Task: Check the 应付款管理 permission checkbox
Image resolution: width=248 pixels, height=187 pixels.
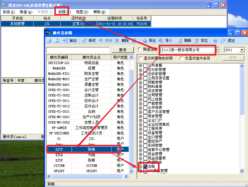Action: [x=145, y=70]
